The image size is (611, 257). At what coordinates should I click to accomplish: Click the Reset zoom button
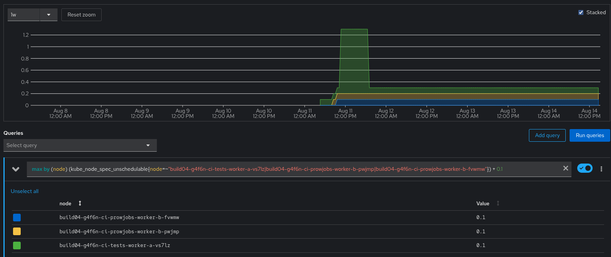click(x=81, y=15)
